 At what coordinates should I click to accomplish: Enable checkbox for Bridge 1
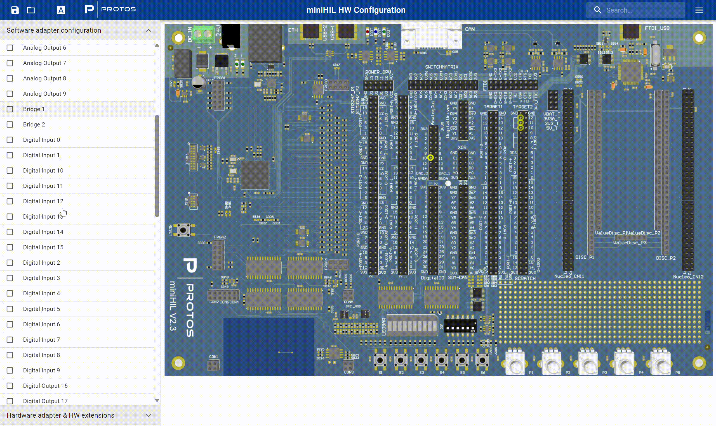(x=10, y=109)
